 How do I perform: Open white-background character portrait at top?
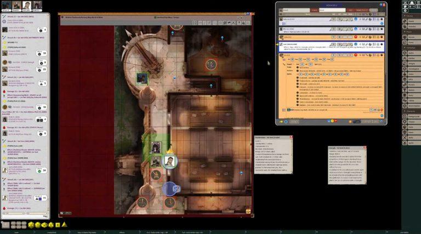click(x=26, y=5)
